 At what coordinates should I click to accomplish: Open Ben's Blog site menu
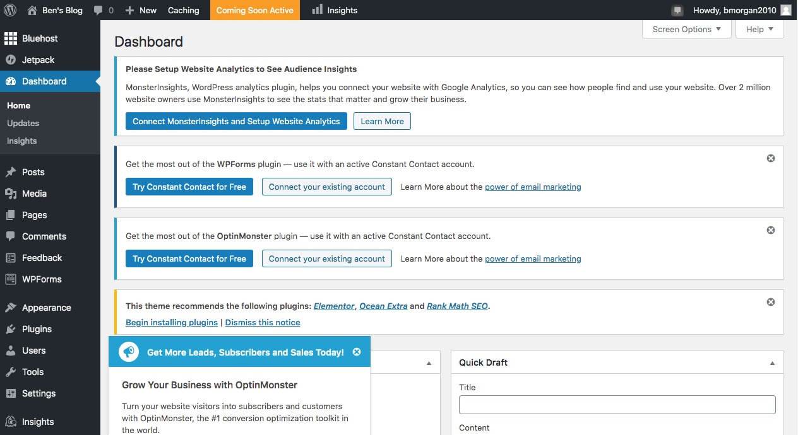point(55,10)
